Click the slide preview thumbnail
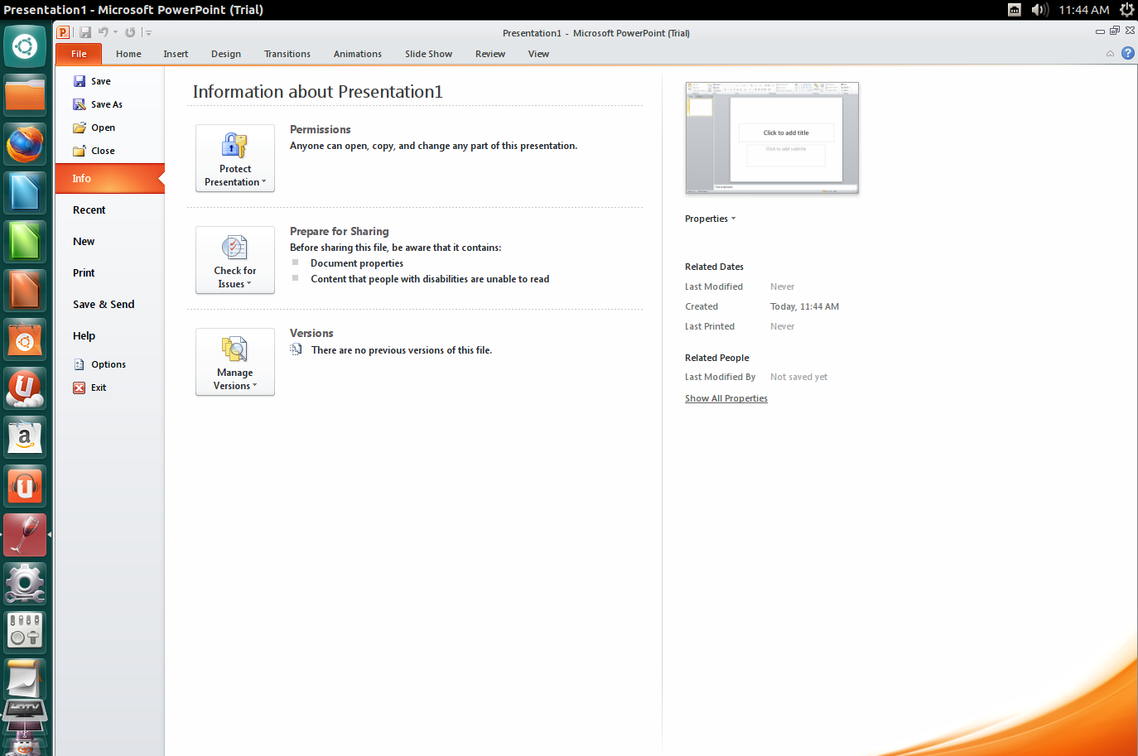This screenshot has height=756, width=1138. pos(771,137)
